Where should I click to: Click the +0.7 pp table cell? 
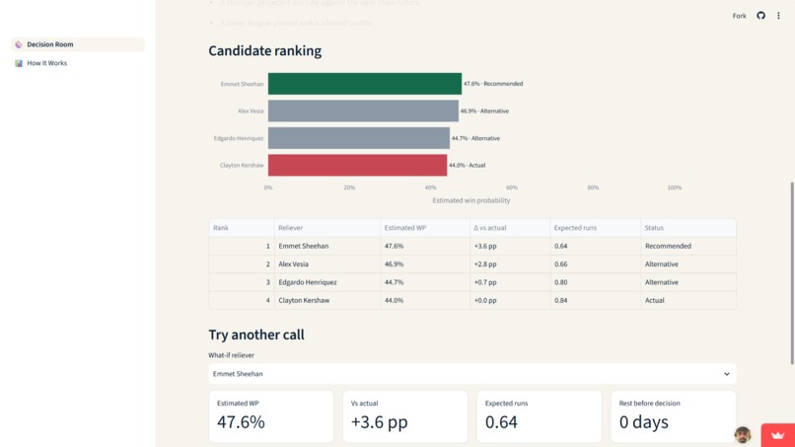coord(510,282)
